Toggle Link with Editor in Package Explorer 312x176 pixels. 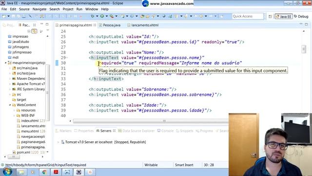34,31
